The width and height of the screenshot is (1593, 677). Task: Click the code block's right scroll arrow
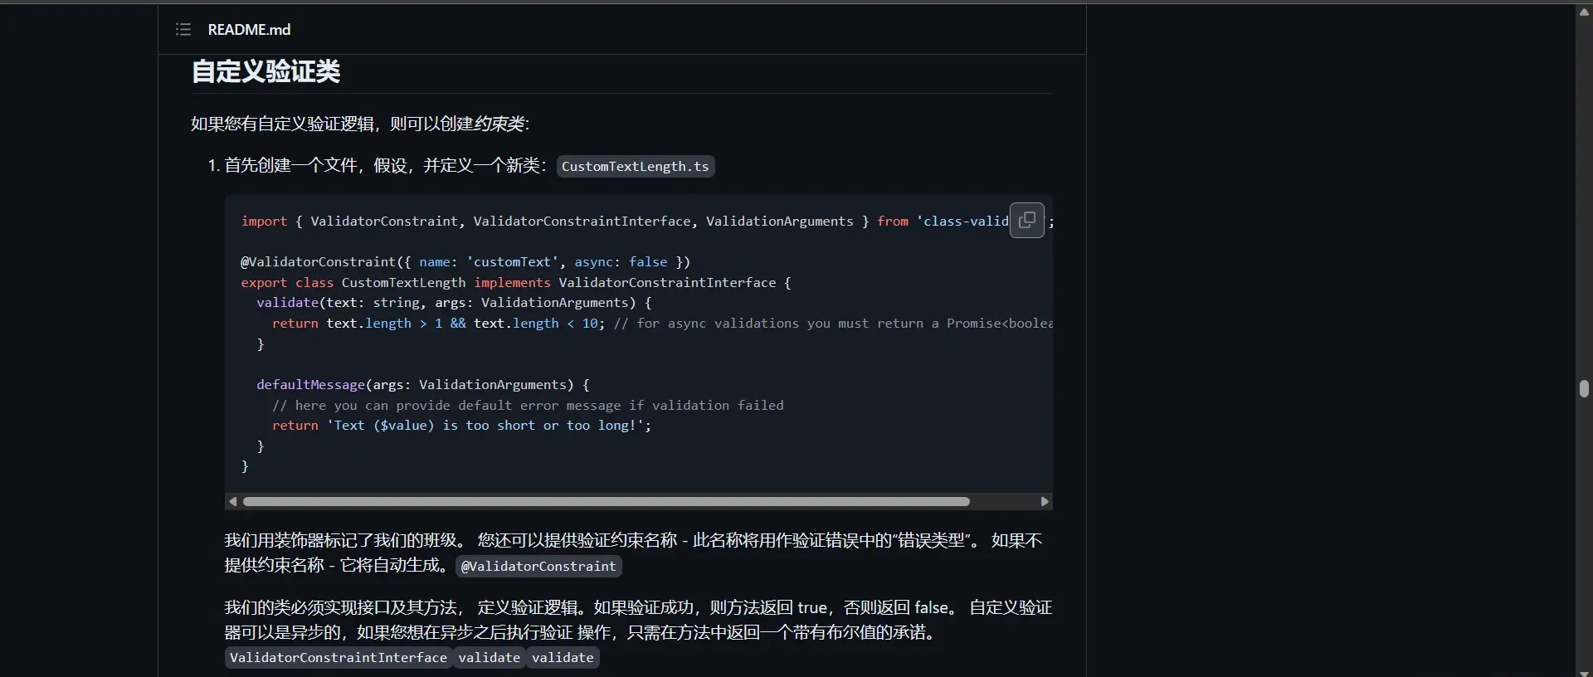pyautogui.click(x=1045, y=502)
